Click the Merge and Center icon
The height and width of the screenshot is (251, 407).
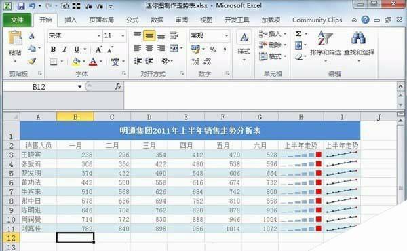pos(174,48)
